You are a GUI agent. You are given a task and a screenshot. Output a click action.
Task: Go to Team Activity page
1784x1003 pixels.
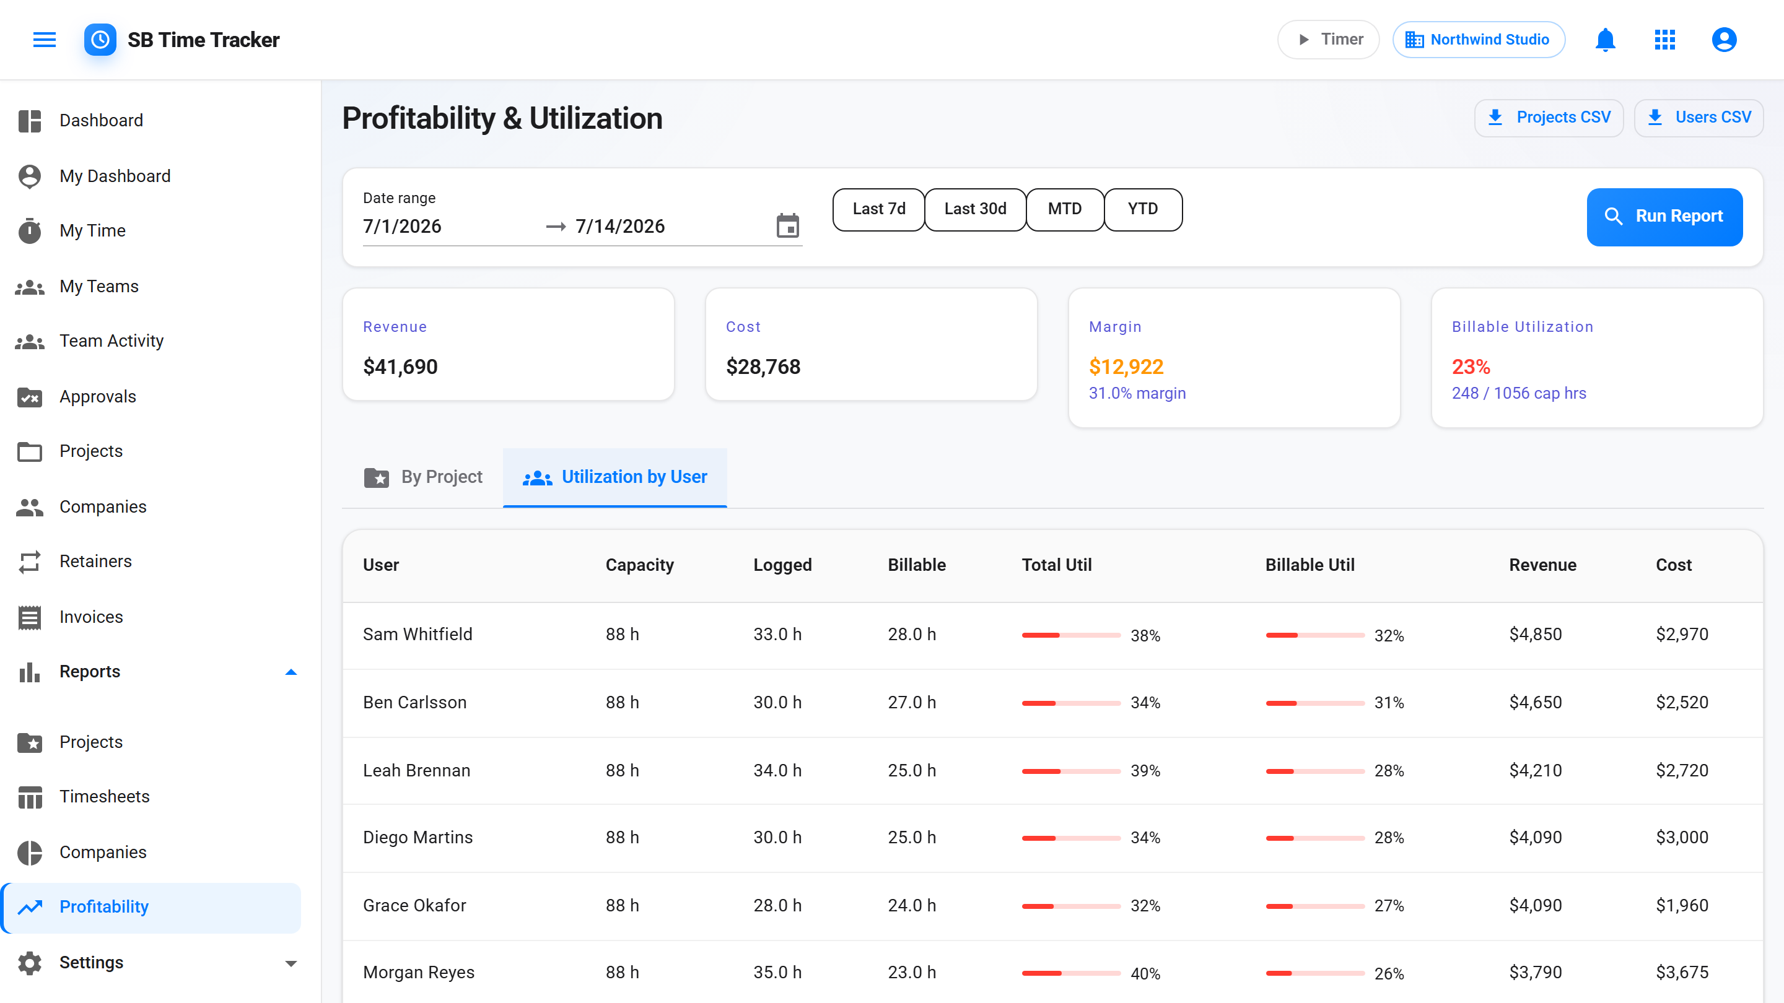(x=151, y=341)
